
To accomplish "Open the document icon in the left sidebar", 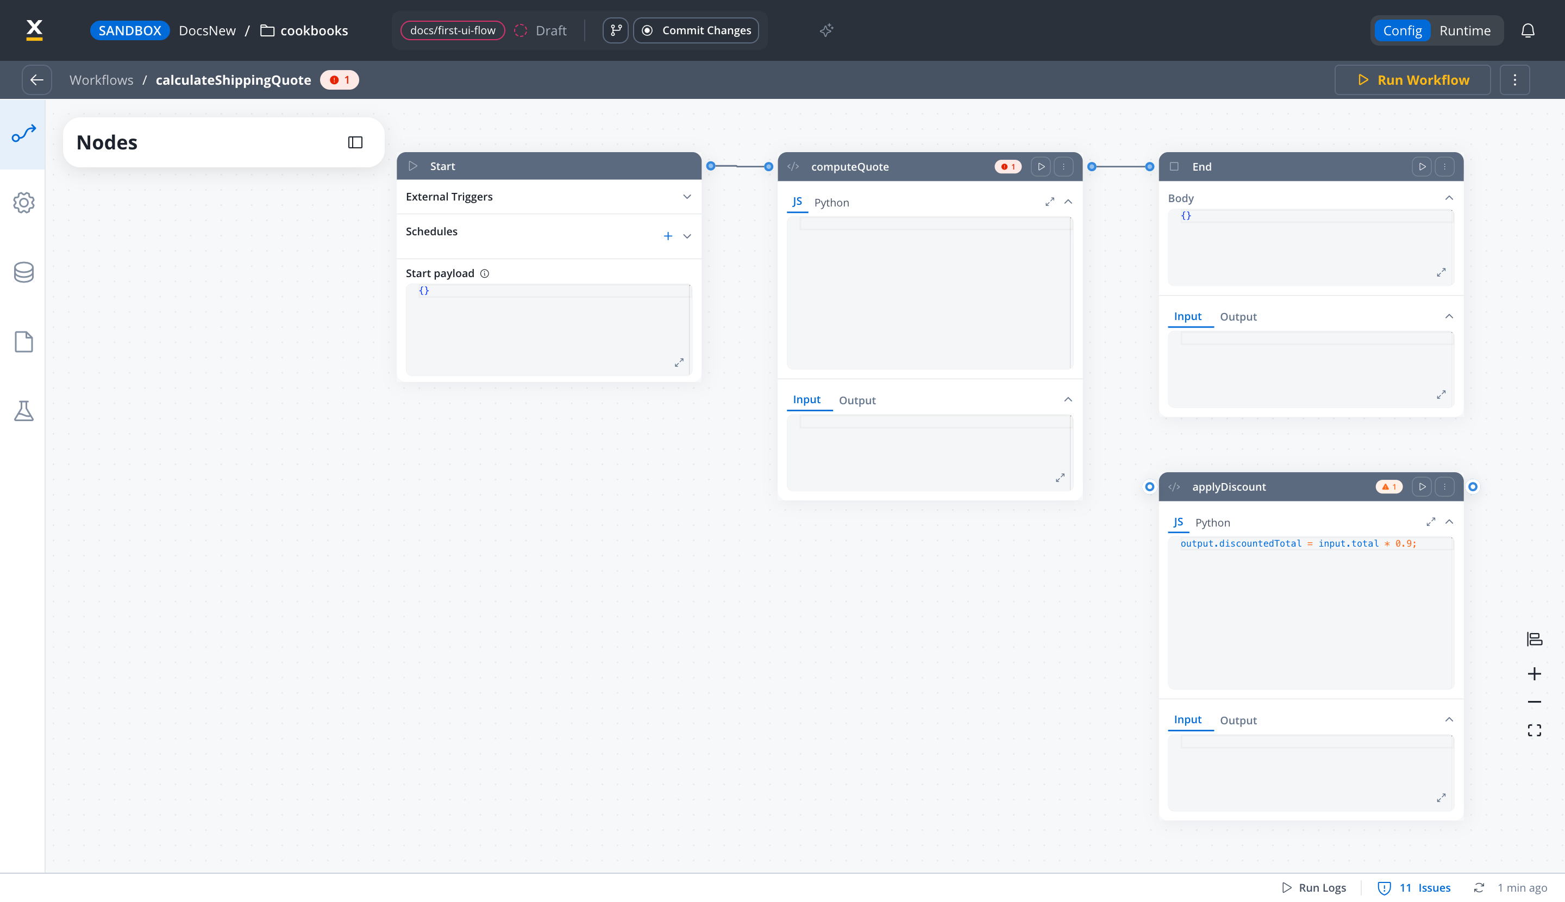I will [x=23, y=342].
